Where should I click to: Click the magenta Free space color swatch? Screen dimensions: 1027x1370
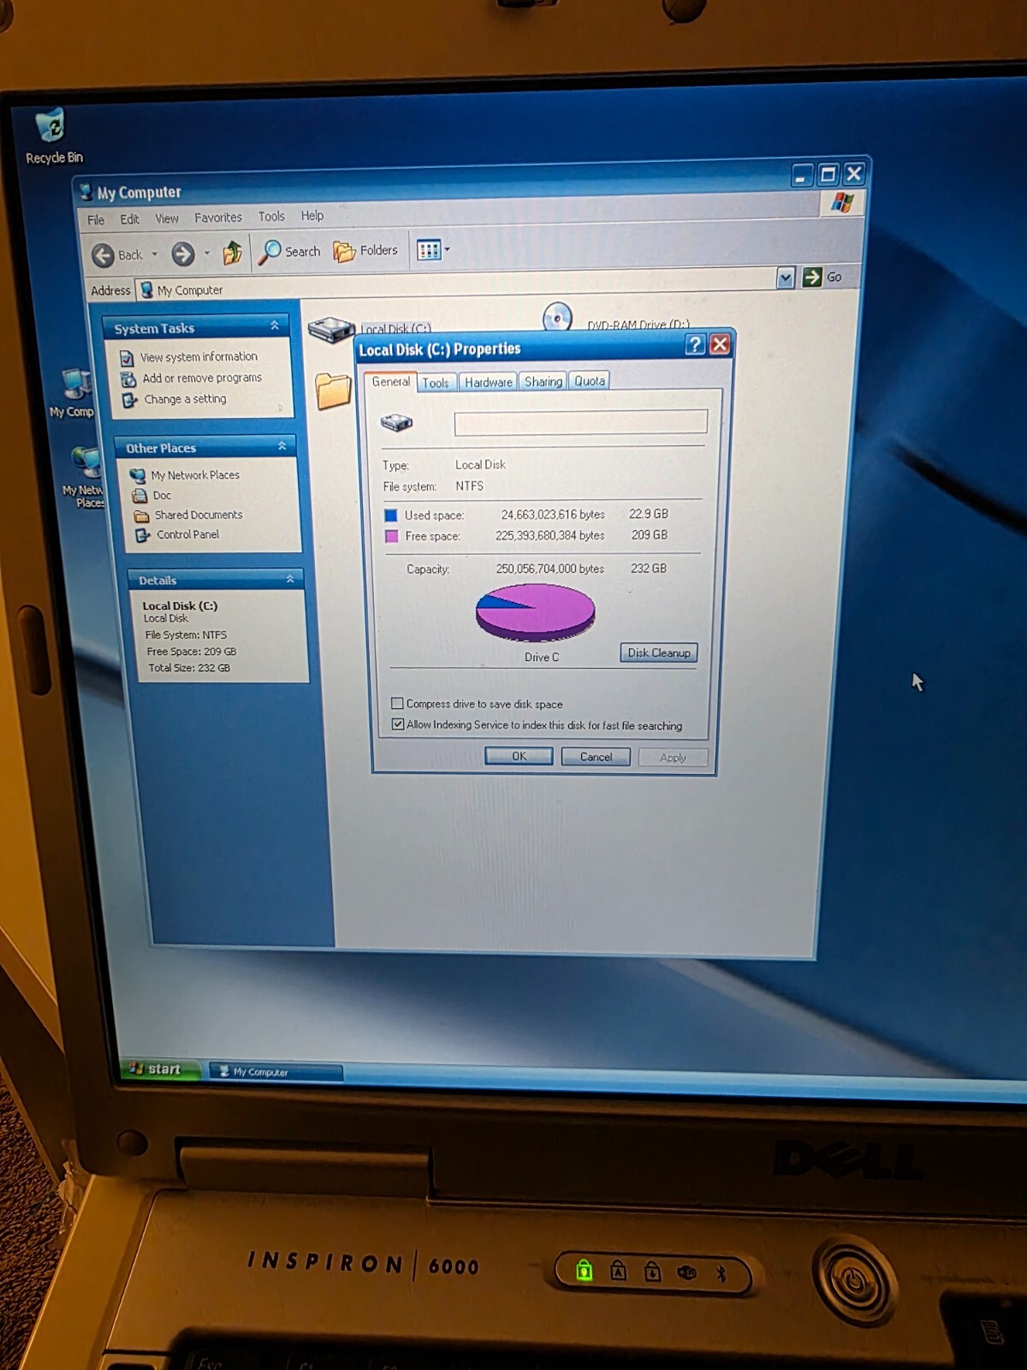coord(391,537)
